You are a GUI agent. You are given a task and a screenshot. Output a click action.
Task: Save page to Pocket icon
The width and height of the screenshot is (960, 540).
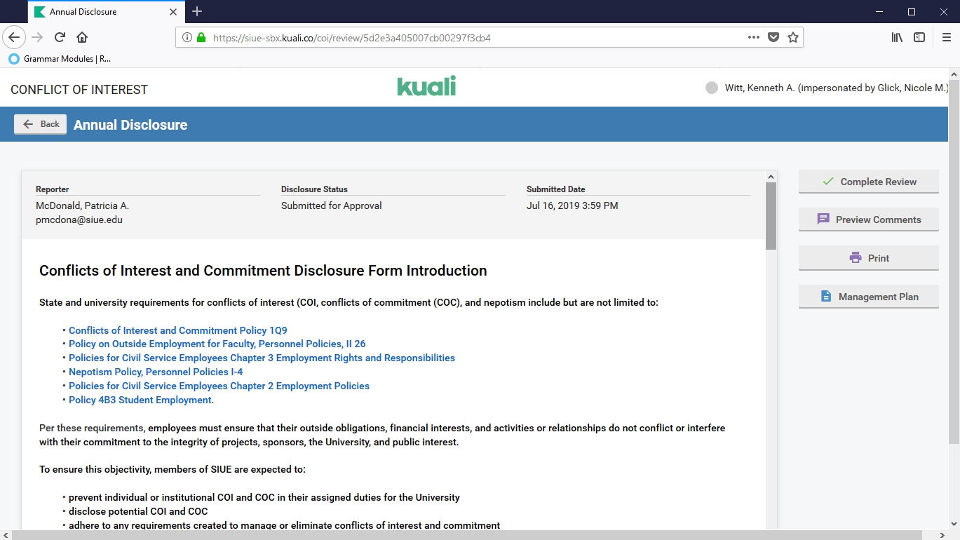click(773, 37)
